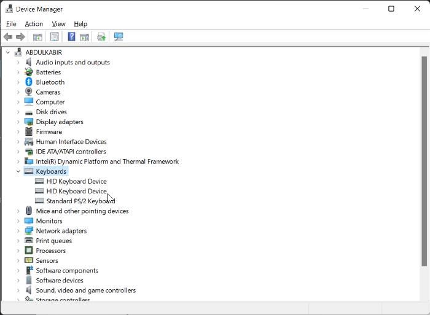Click the Forward arrow toolbar icon
The width and height of the screenshot is (430, 315).
click(20, 37)
